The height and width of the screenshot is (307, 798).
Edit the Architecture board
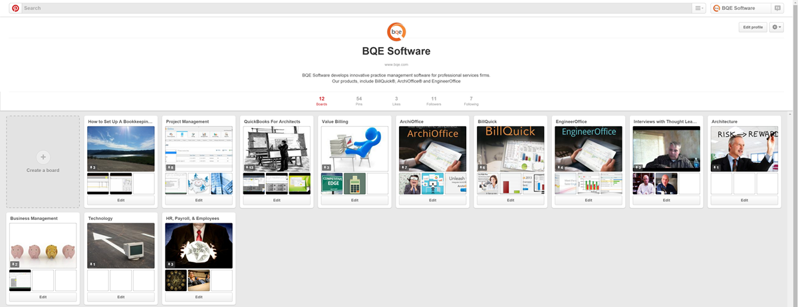pos(744,200)
